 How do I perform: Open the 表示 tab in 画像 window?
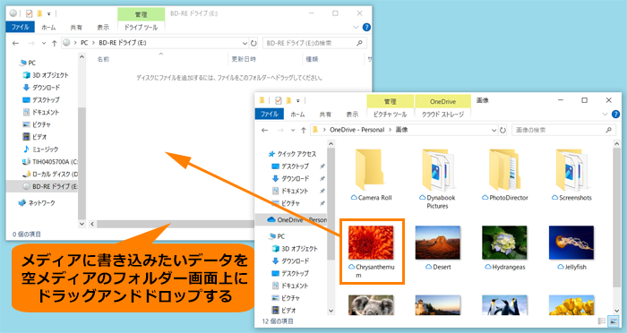(352, 115)
